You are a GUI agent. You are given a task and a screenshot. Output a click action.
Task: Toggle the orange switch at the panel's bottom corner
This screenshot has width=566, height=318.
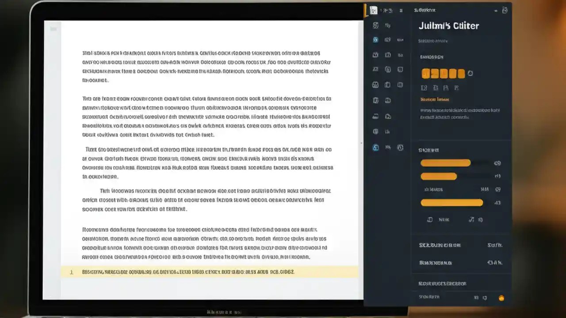point(501,298)
